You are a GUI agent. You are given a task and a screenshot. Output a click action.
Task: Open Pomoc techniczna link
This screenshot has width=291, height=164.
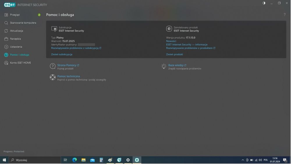pos(68,76)
